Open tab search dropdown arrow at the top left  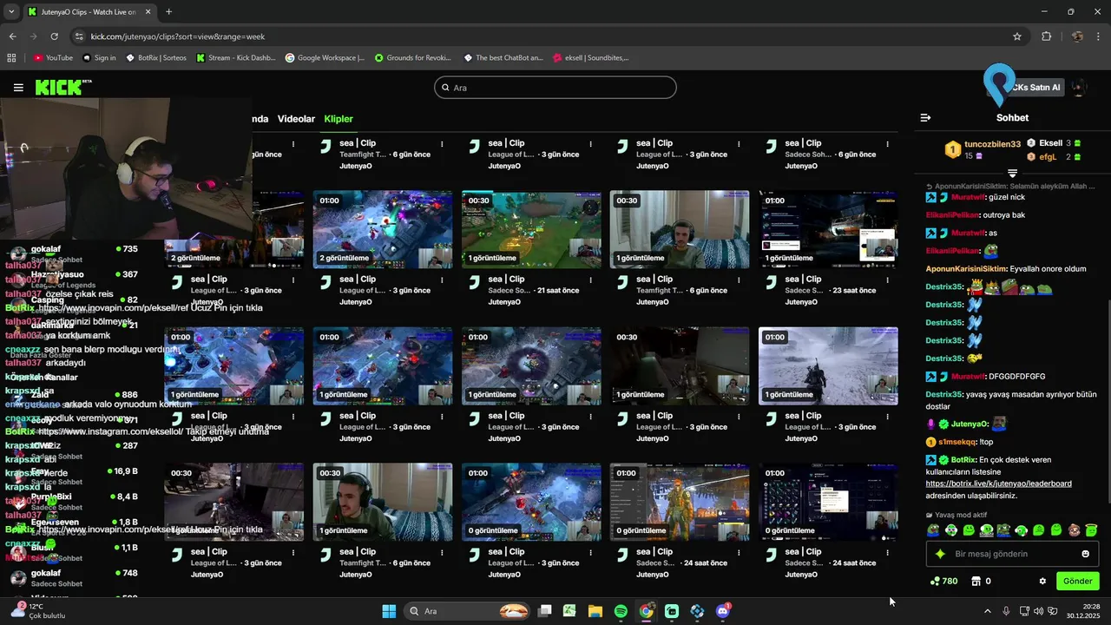[11, 12]
